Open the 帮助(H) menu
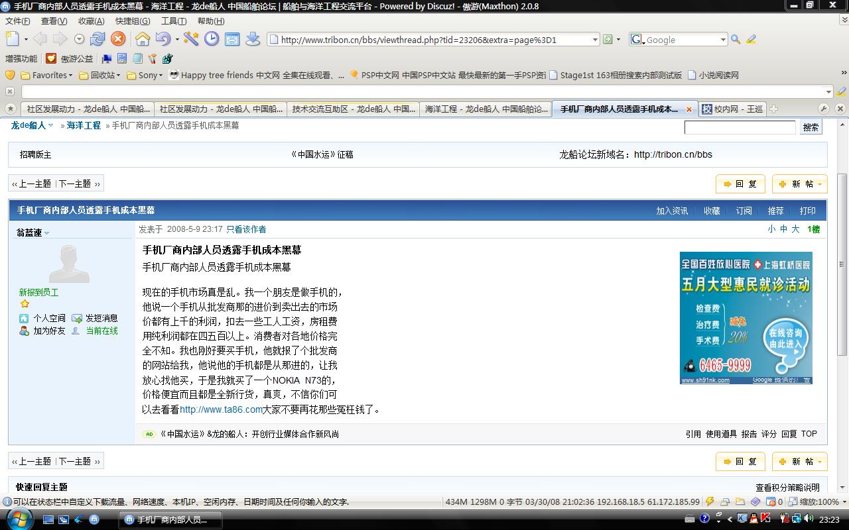The width and height of the screenshot is (849, 530). pos(210,21)
